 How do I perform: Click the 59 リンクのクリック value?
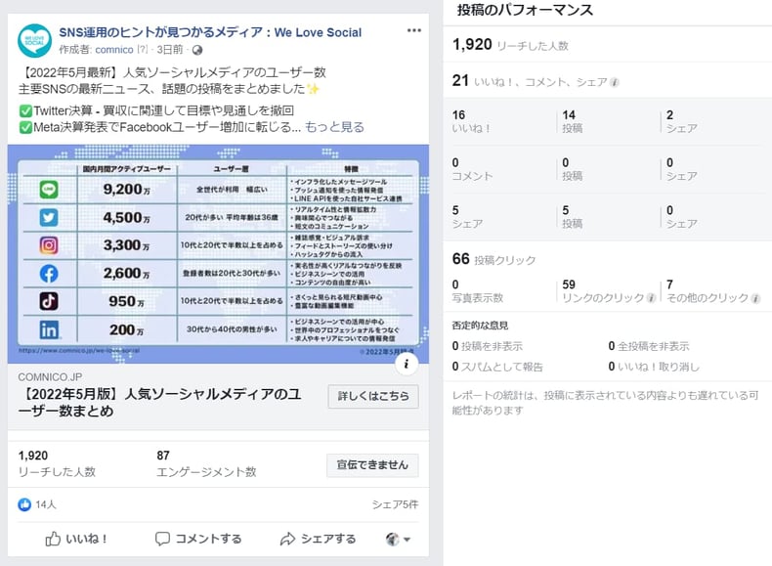click(609, 291)
